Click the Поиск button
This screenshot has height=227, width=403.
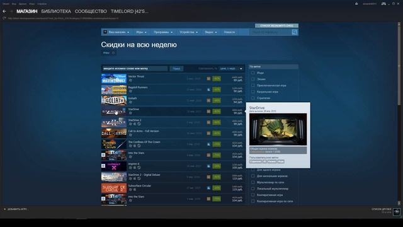pos(176,69)
